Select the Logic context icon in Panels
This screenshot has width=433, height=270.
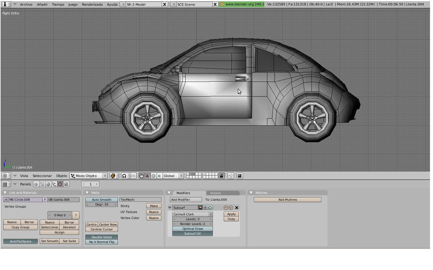36,184
